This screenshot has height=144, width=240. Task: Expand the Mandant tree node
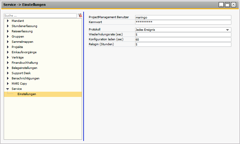coord(8,21)
